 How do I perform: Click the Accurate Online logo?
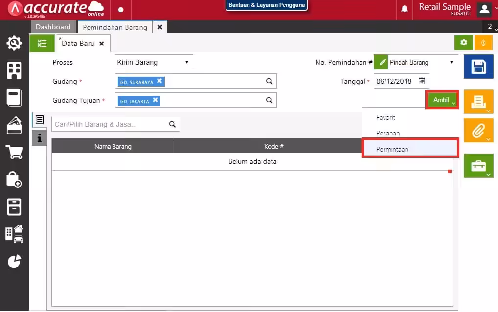click(56, 9)
